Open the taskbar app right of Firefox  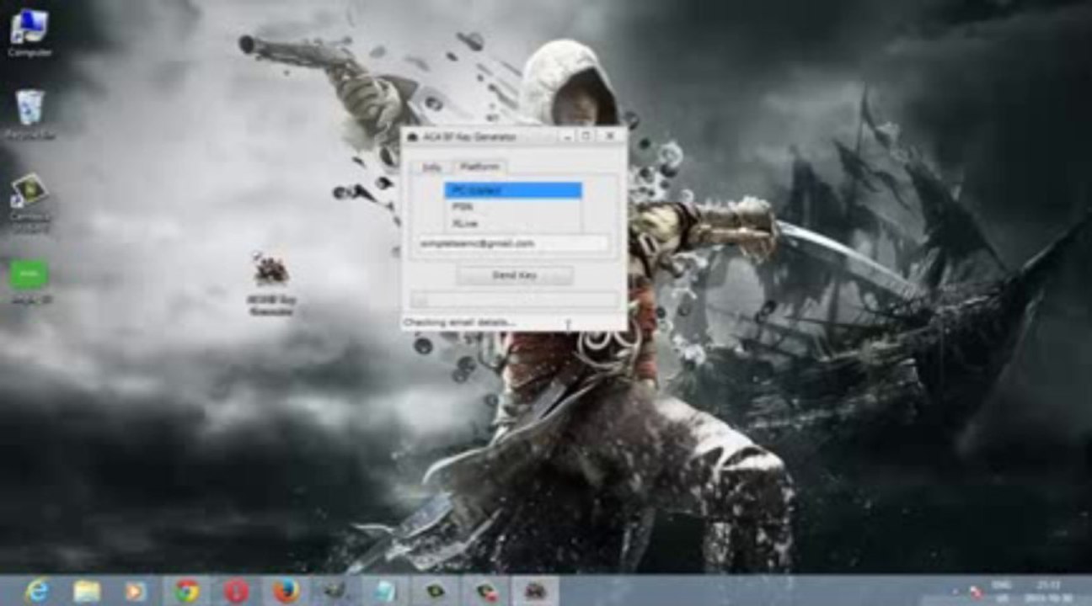[335, 591]
